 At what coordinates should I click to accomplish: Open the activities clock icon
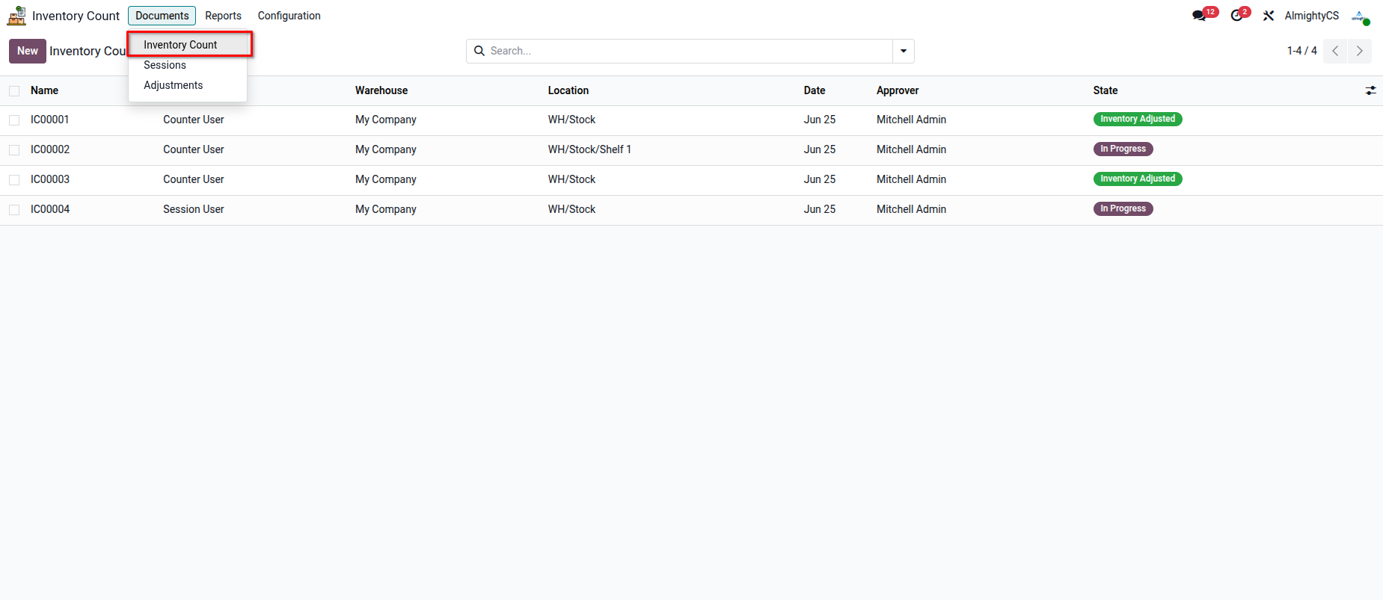click(1237, 16)
